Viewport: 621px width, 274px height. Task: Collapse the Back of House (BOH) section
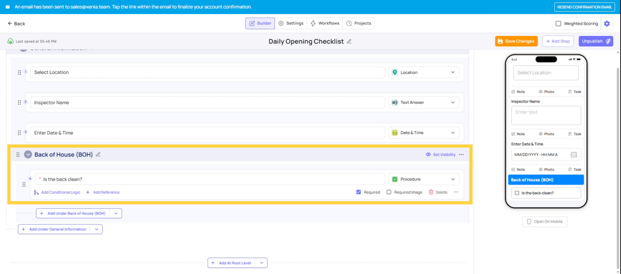28,154
